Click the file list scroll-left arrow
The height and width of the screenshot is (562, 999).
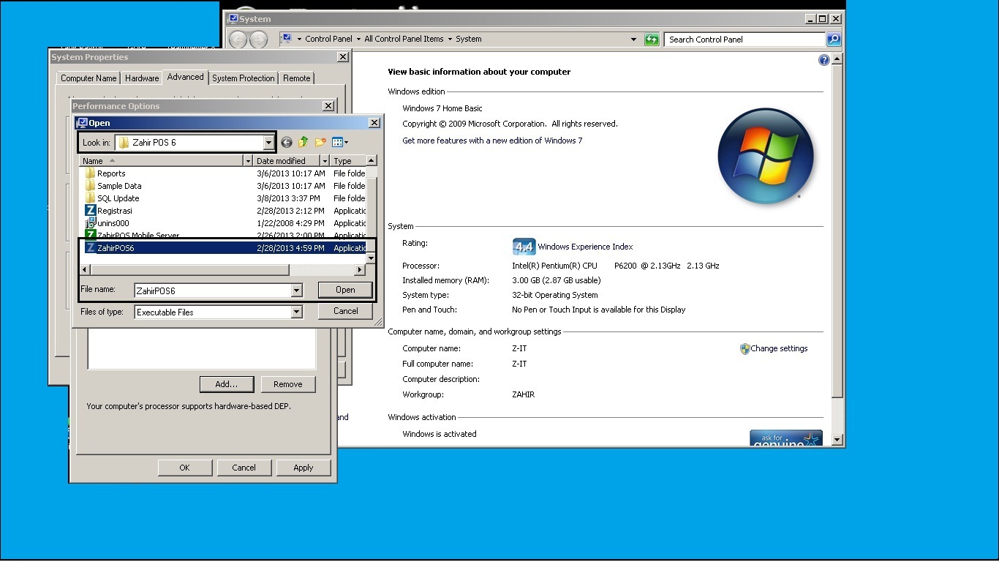(85, 270)
